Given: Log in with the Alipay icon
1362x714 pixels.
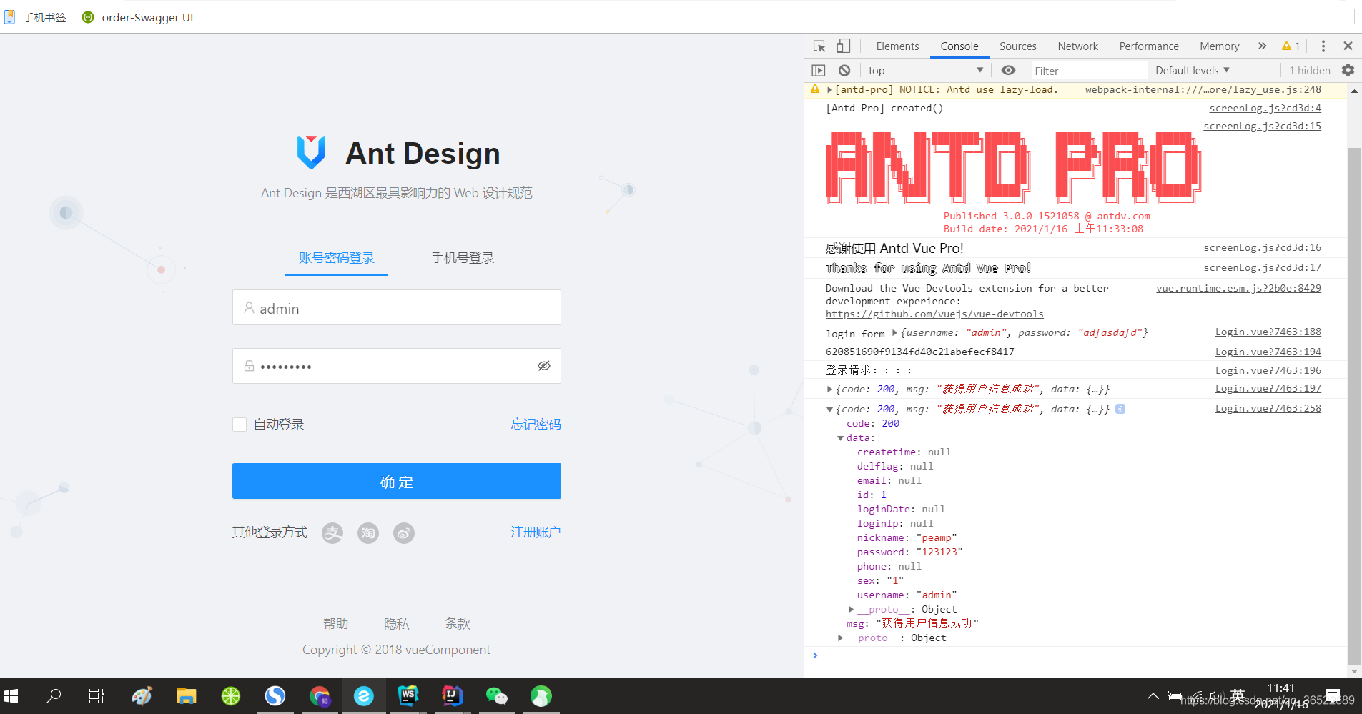Looking at the screenshot, I should (332, 533).
